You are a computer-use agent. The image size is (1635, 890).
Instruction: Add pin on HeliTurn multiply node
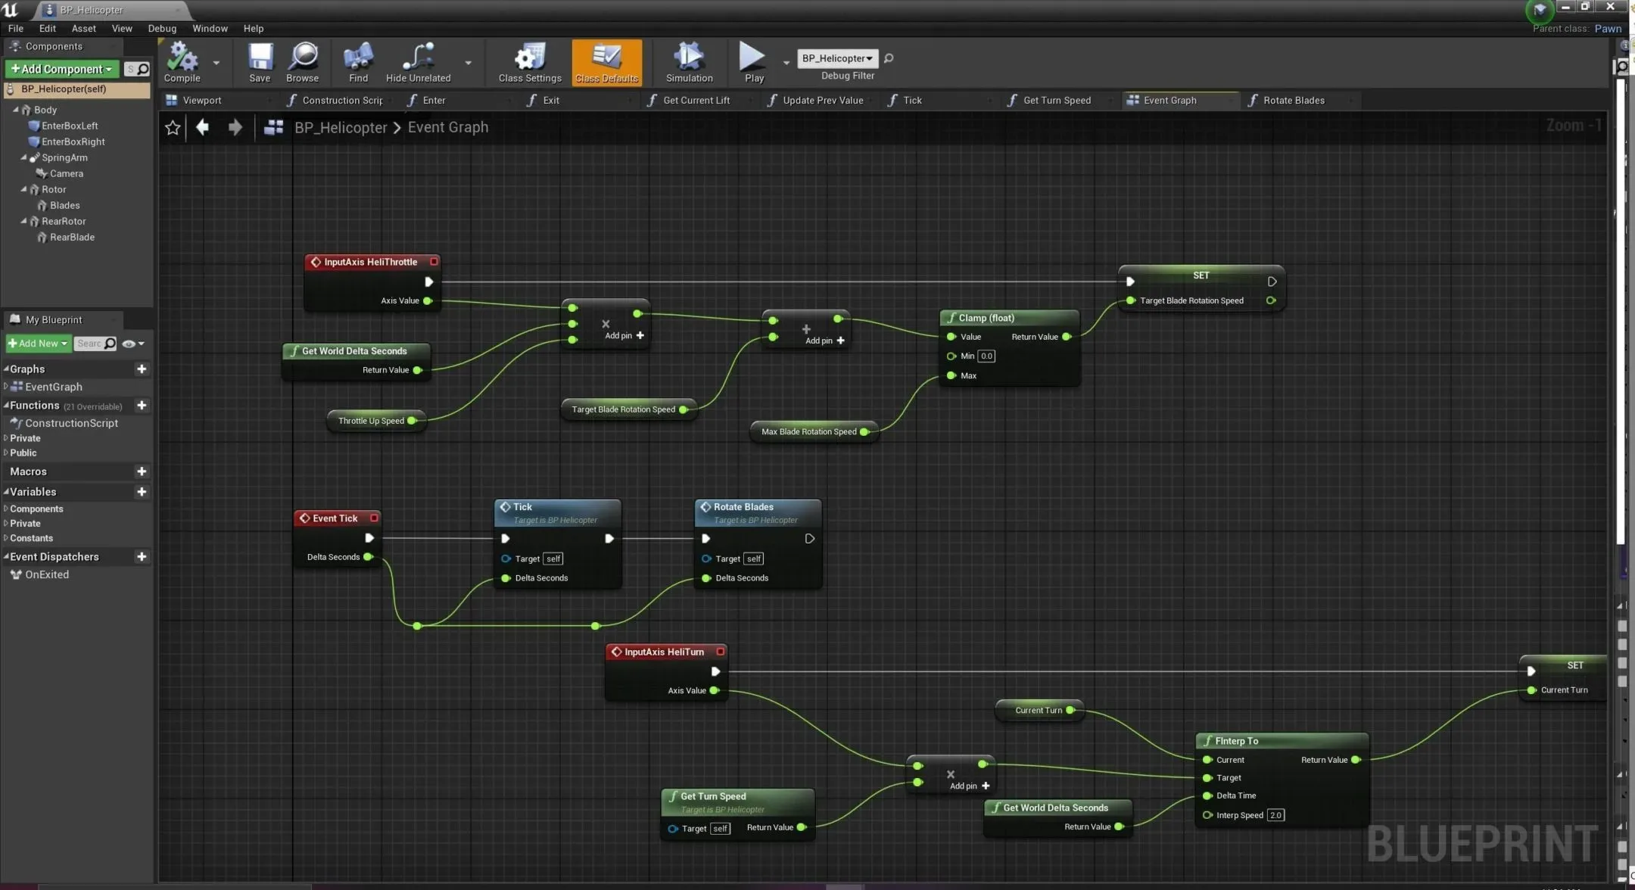click(x=970, y=786)
